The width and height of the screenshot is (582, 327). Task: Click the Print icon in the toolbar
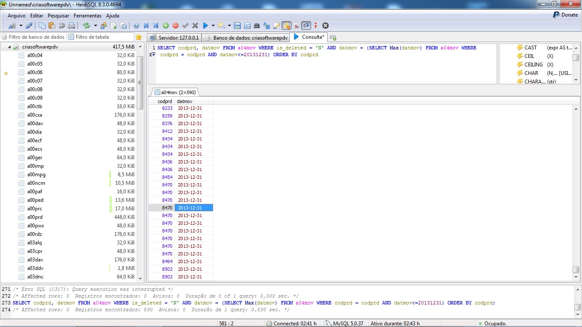(72, 26)
